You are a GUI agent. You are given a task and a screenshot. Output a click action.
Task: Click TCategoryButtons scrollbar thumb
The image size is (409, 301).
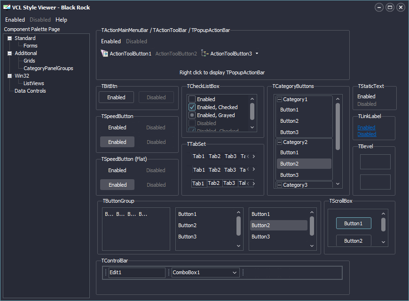338,127
